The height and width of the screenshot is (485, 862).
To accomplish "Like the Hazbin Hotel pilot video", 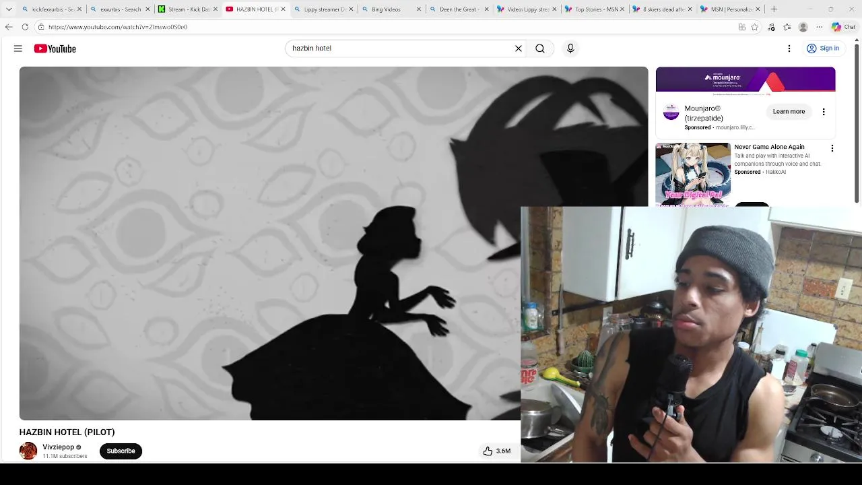I will tap(497, 451).
